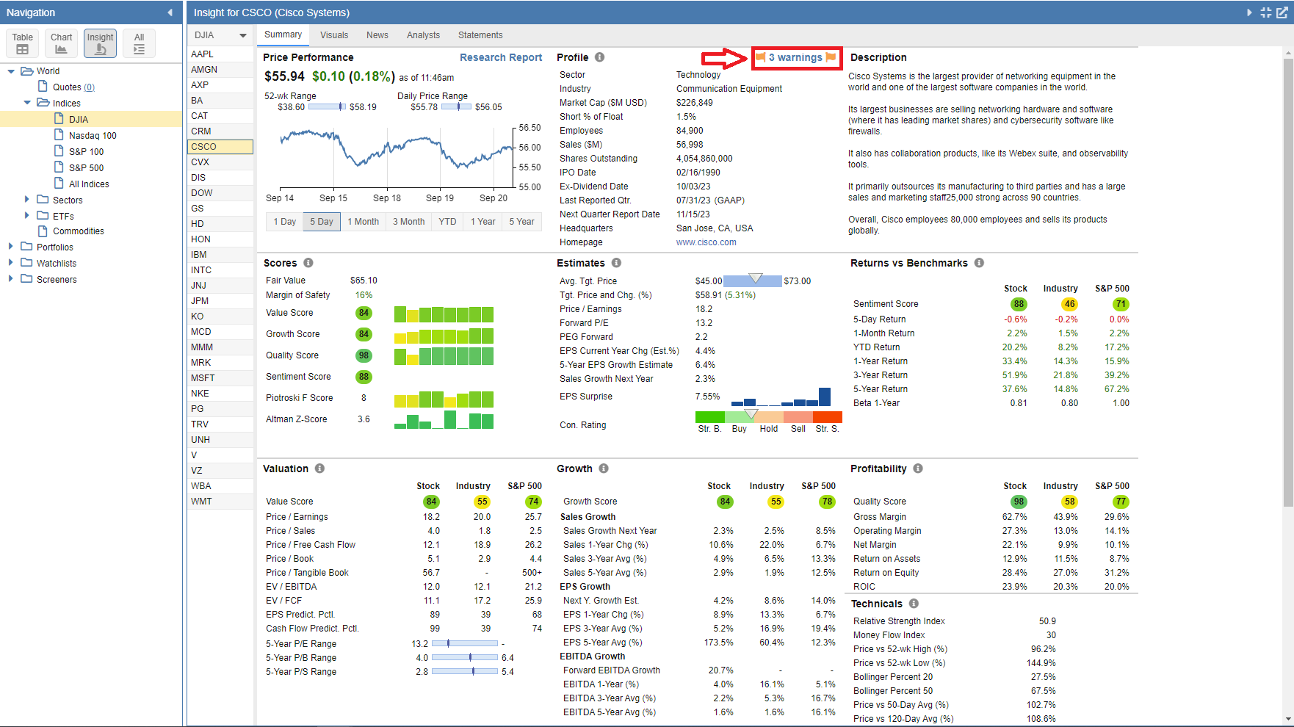Collapse the Navigation panel with left arrow

[x=170, y=12]
